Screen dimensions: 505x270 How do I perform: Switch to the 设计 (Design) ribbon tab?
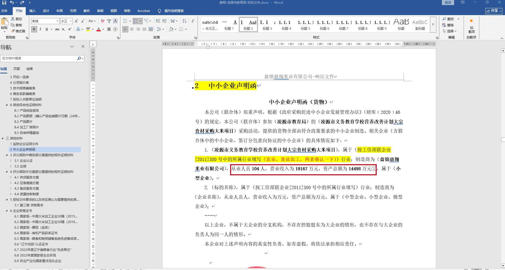click(x=46, y=11)
